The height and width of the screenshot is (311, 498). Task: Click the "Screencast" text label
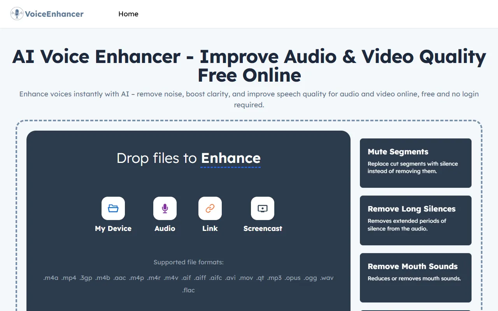coord(263,229)
